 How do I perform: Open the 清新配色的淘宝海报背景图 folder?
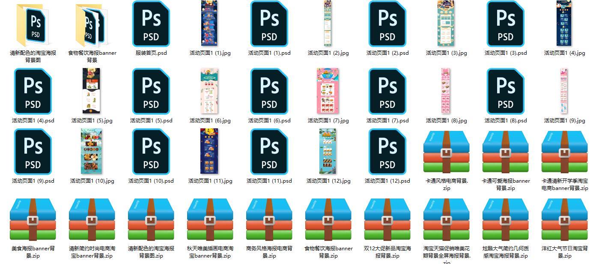click(33, 24)
